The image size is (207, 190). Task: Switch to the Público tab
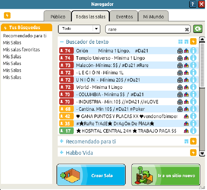58,16
